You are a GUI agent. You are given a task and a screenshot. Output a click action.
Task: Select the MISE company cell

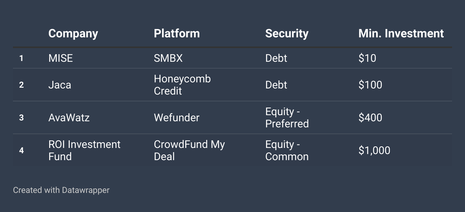[x=61, y=58]
